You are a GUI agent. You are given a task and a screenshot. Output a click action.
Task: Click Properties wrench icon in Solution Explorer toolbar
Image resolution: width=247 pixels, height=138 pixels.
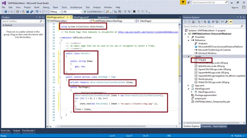pyautogui.click(x=226, y=22)
